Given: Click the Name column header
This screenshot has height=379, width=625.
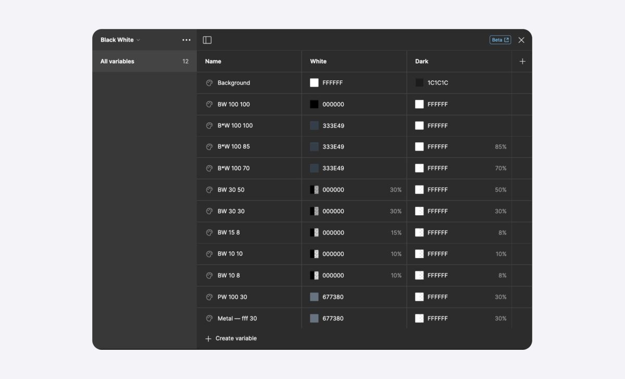Looking at the screenshot, I should [213, 62].
